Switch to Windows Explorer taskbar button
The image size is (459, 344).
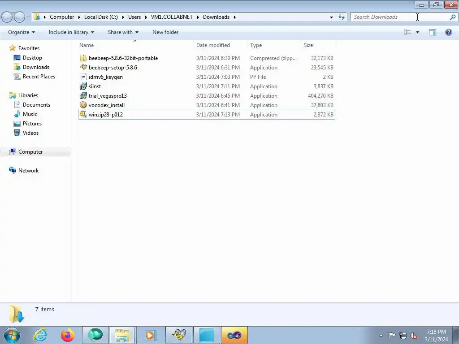coord(122,335)
